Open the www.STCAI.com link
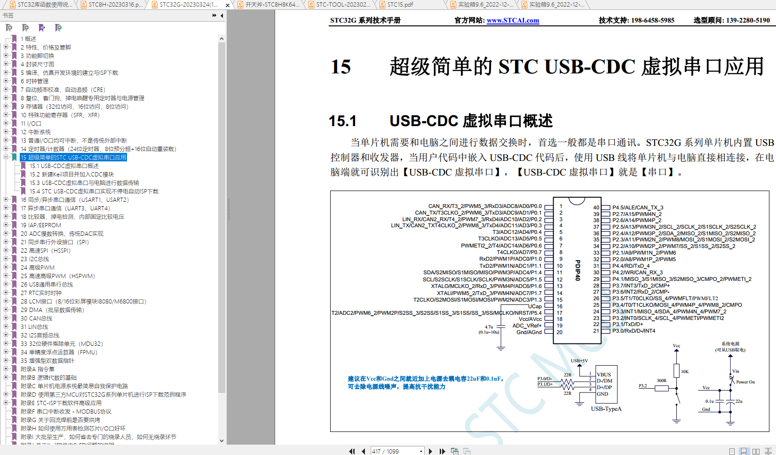 pos(513,20)
